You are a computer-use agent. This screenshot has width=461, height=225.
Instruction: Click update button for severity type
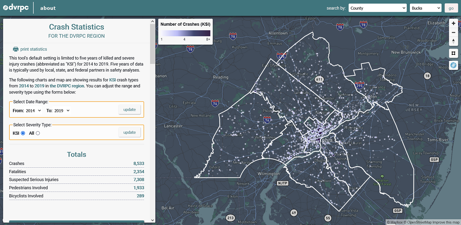pos(129,132)
